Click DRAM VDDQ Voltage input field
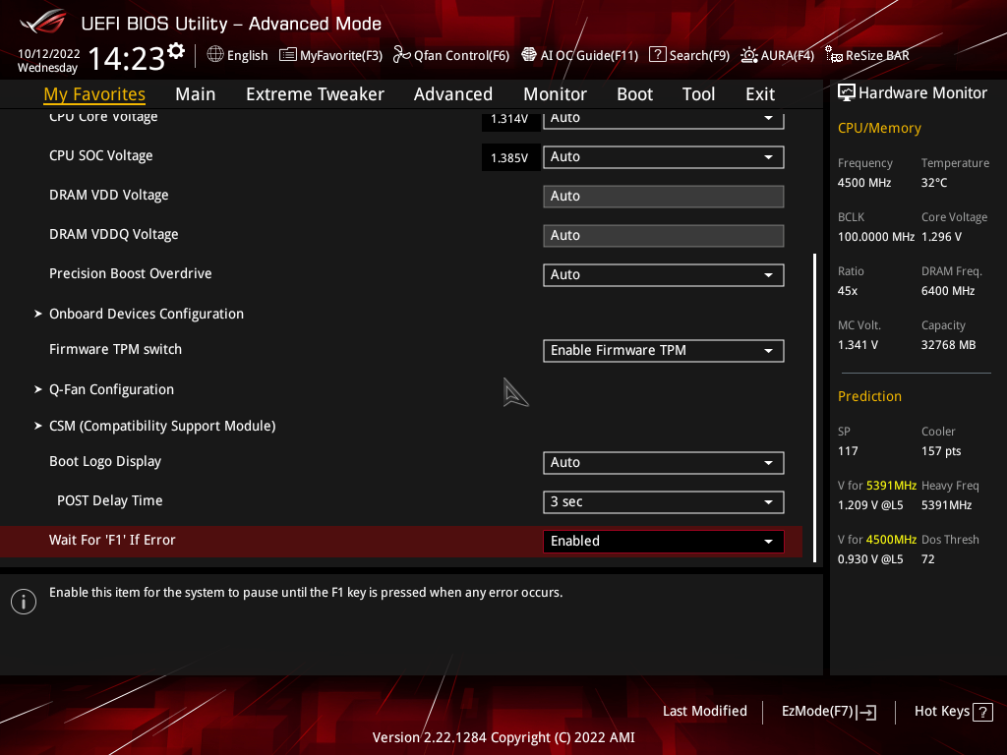Image resolution: width=1007 pixels, height=755 pixels. (664, 236)
